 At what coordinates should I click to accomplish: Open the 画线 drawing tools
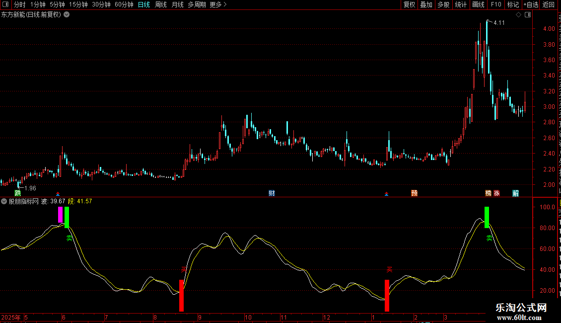click(x=478, y=4)
